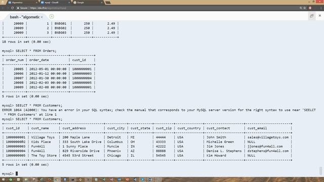324x182 pixels.
Task: Click the '829 Riverside Drive' address
Action: click(x=81, y=151)
